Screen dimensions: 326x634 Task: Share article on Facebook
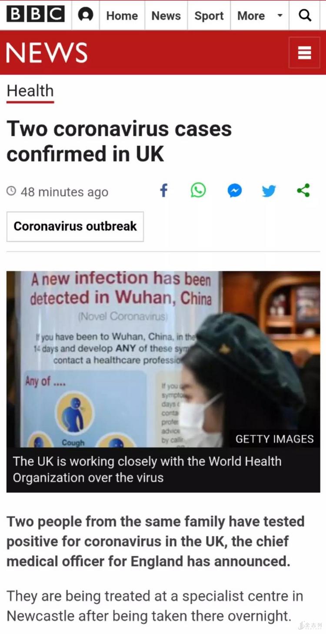pos(164,191)
